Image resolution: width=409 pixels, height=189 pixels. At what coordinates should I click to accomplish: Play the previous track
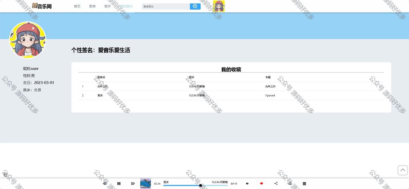pos(105,183)
